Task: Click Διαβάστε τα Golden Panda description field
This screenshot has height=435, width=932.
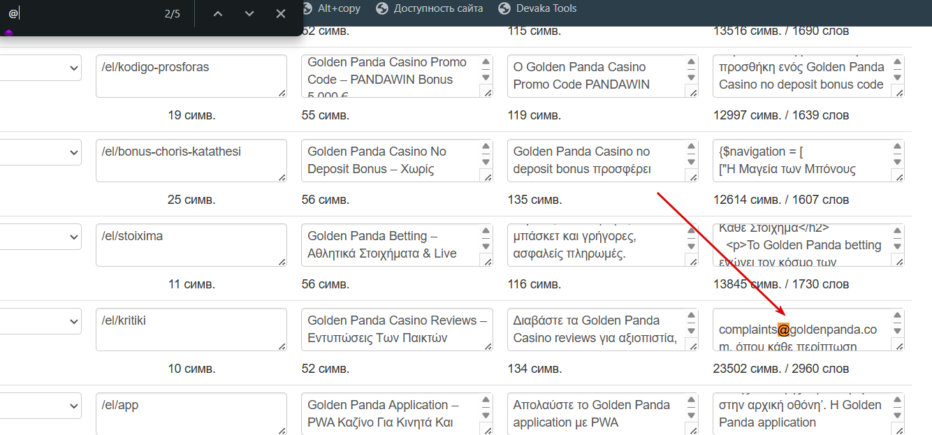Action: 603,330
